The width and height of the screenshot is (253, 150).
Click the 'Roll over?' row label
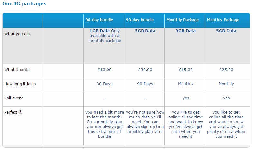[x=14, y=98]
